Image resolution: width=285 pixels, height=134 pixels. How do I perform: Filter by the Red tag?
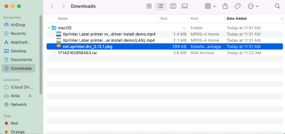(14, 123)
